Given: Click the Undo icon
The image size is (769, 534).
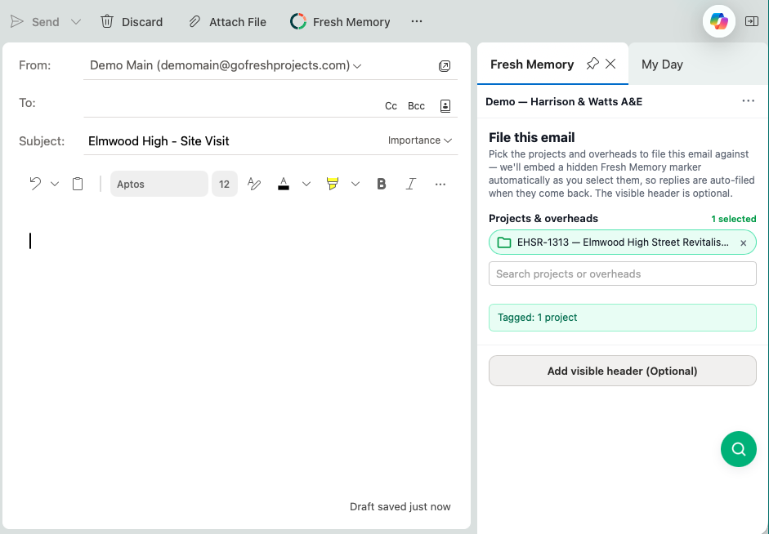Looking at the screenshot, I should [35, 184].
